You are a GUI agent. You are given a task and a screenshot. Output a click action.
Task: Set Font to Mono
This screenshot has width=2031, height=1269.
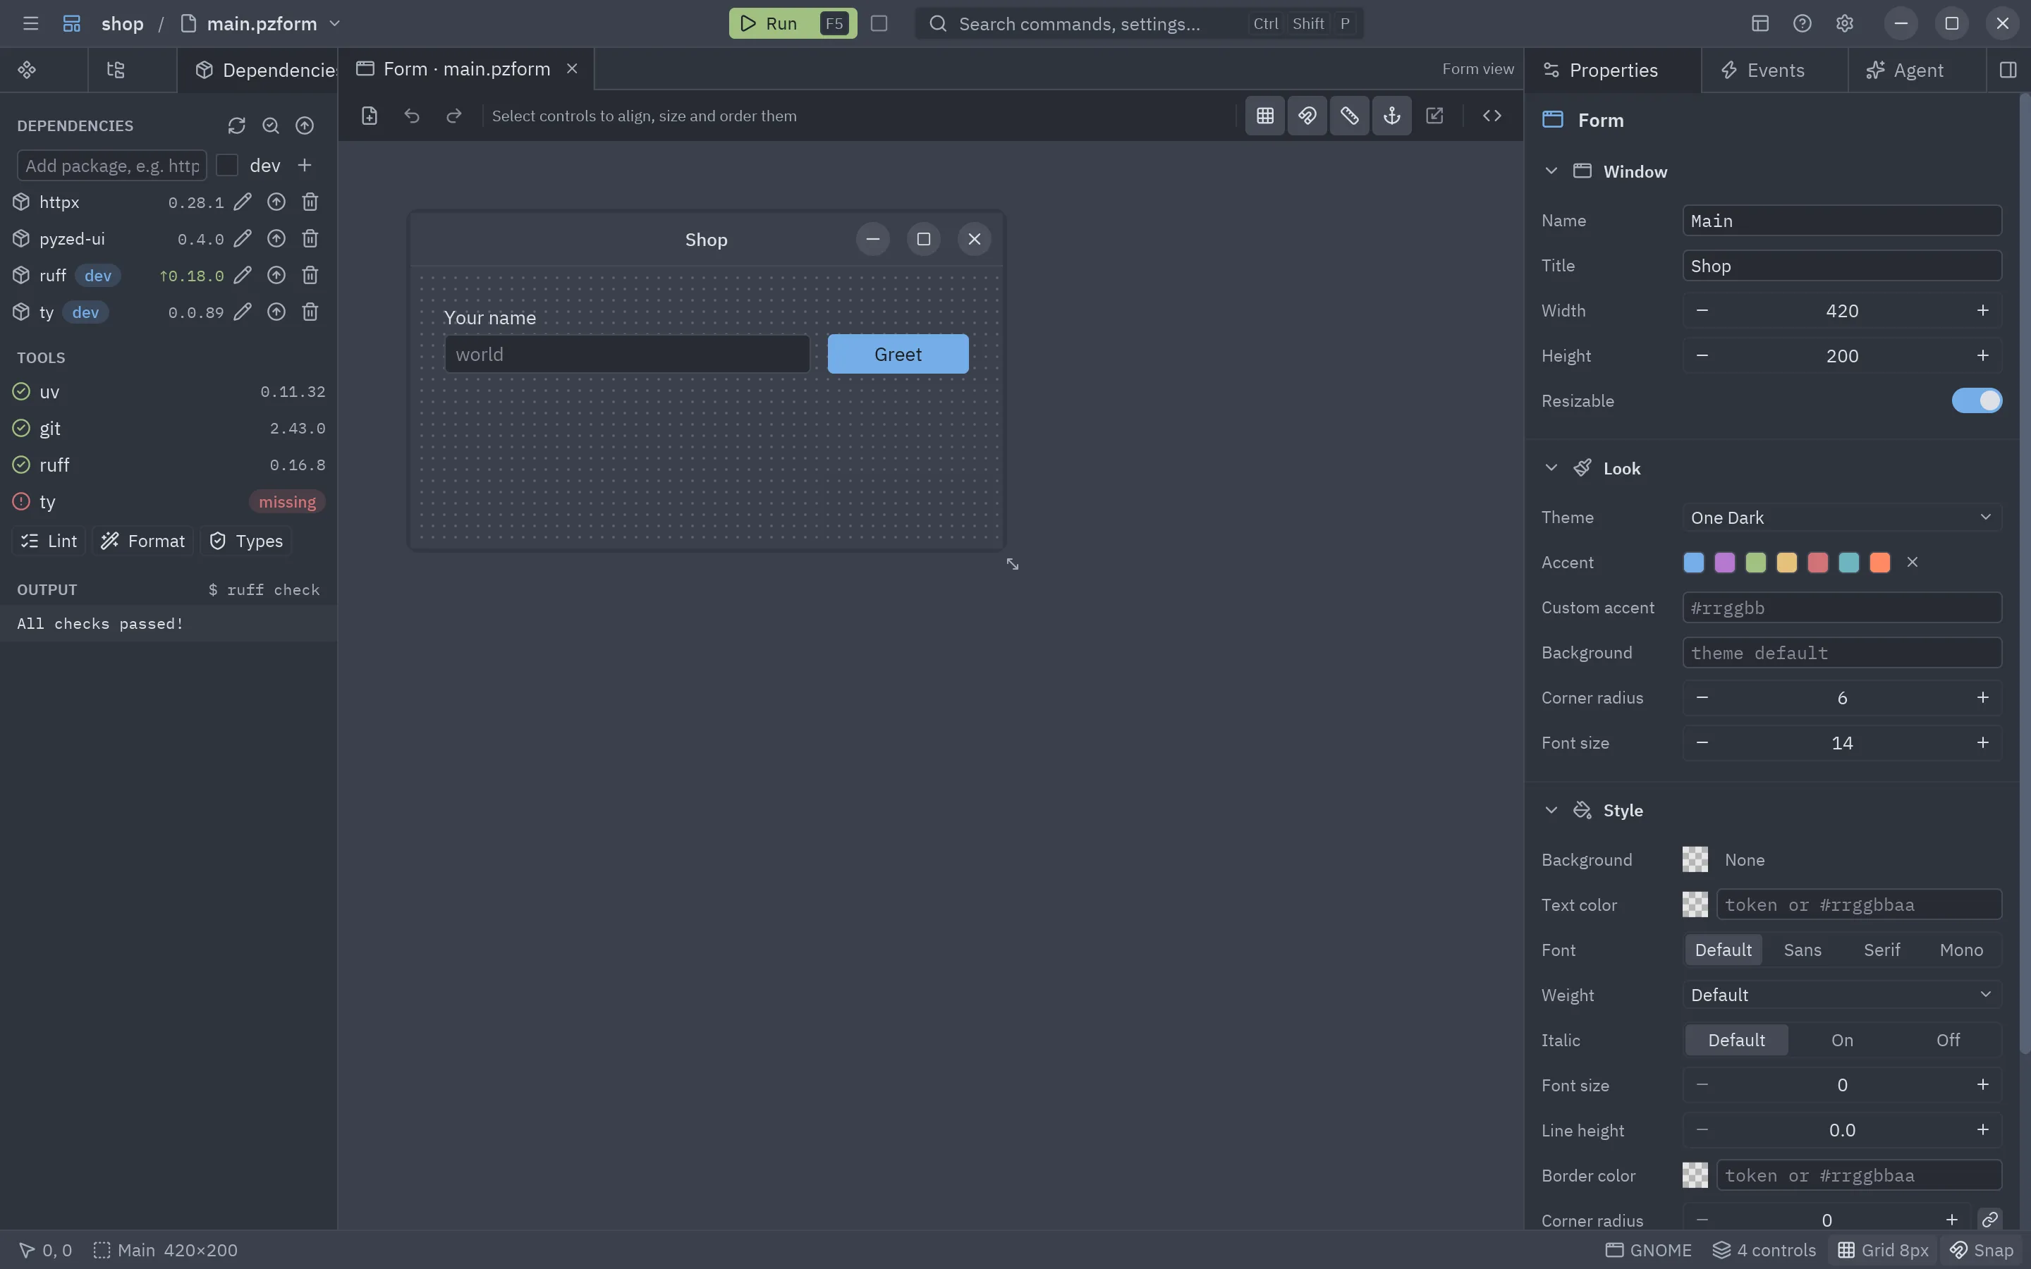pyautogui.click(x=1960, y=950)
